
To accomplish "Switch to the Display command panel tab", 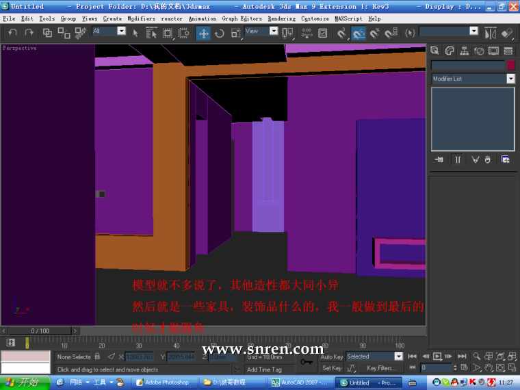I will pyautogui.click(x=493, y=51).
